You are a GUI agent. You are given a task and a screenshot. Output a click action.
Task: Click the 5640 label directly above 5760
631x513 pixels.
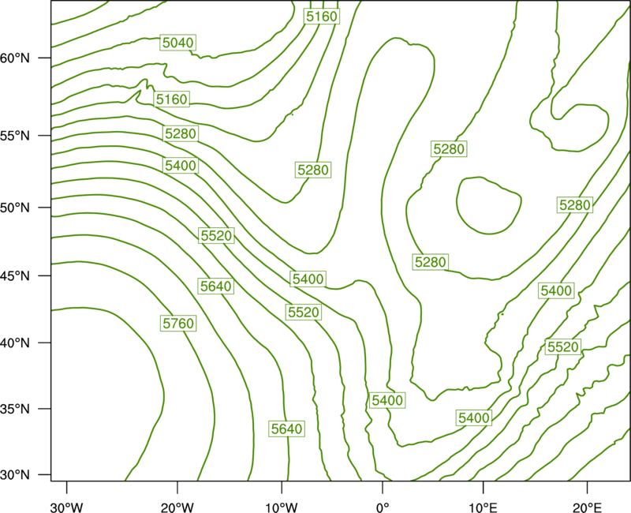click(216, 286)
